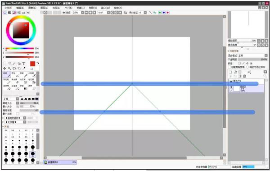Image resolution: width=270 pixels, height=171 pixels.
Task: Click the red foreground color swatch
Action: click(x=32, y=64)
